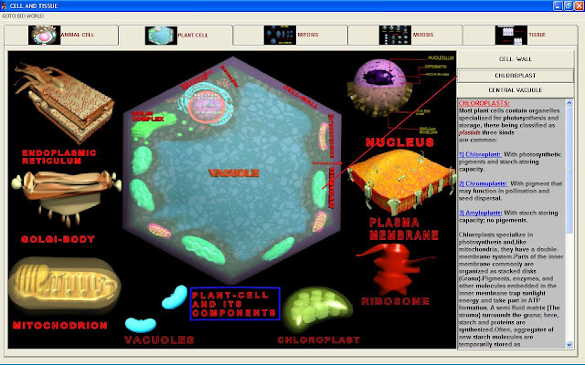Click the ENDOPLASMIC RETICULUM label
Viewport: 585px width, 365px height.
coord(58,157)
